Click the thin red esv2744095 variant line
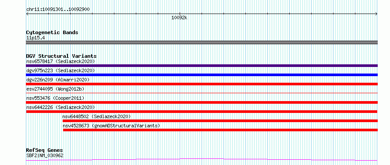Viewport: 390px width, 165px height. [x=202, y=93]
